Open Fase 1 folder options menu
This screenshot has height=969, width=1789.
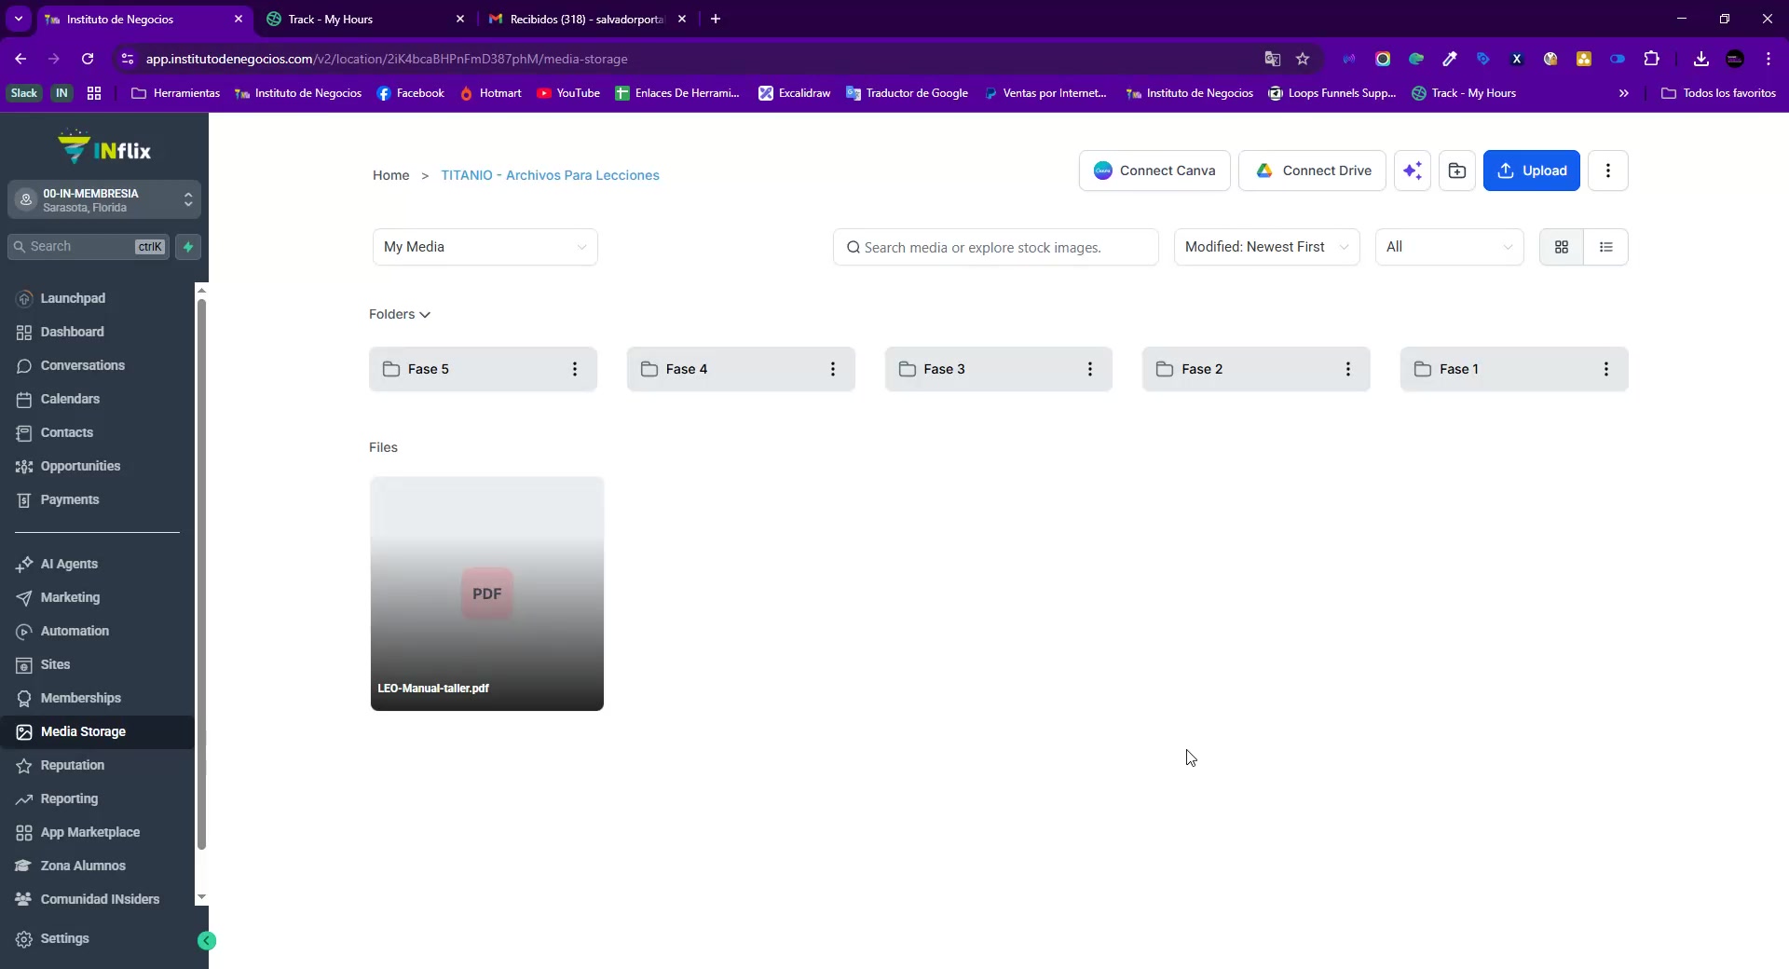click(1605, 369)
